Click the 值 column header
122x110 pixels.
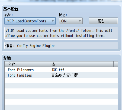81,64
